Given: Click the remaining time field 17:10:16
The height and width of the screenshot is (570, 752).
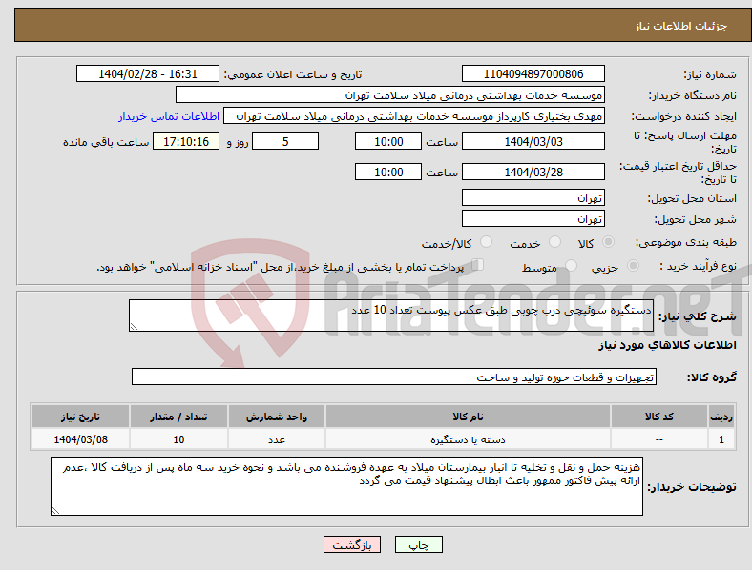Looking at the screenshot, I should (x=186, y=141).
